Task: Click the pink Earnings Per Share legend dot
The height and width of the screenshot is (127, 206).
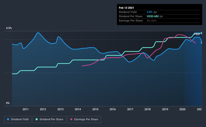Action: tap(71, 119)
